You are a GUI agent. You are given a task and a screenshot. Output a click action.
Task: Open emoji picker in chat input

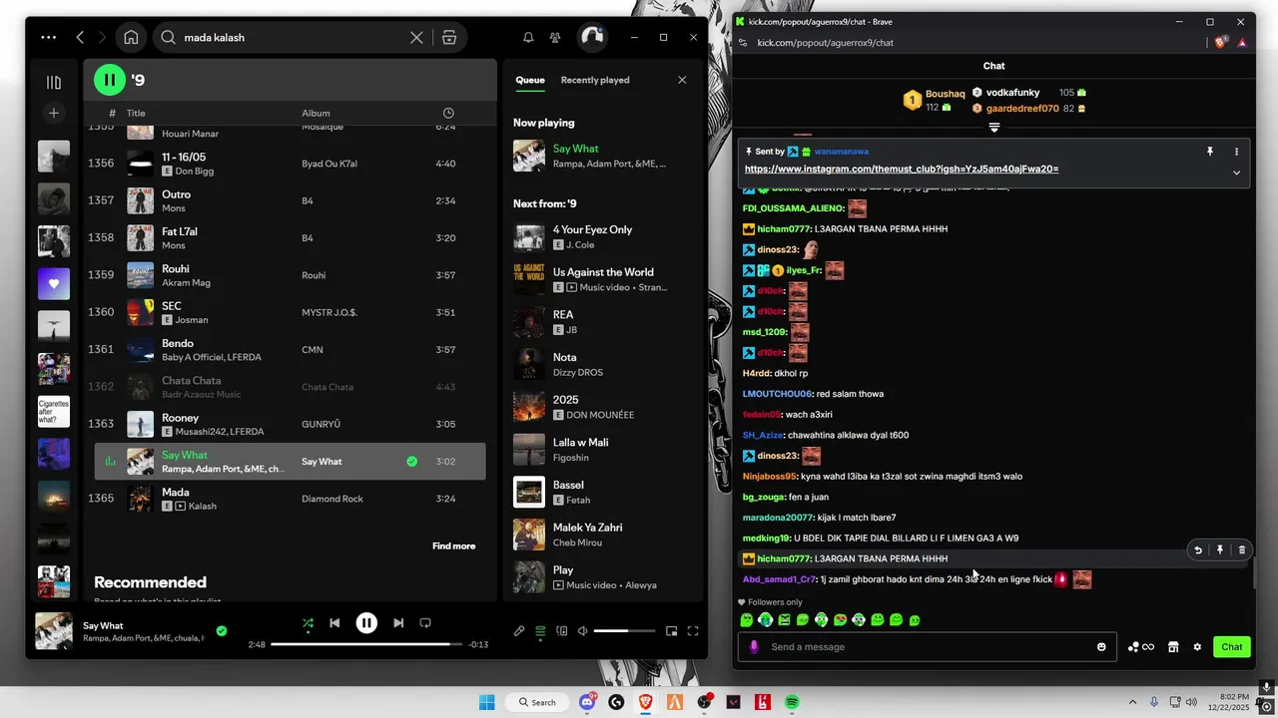click(1101, 647)
